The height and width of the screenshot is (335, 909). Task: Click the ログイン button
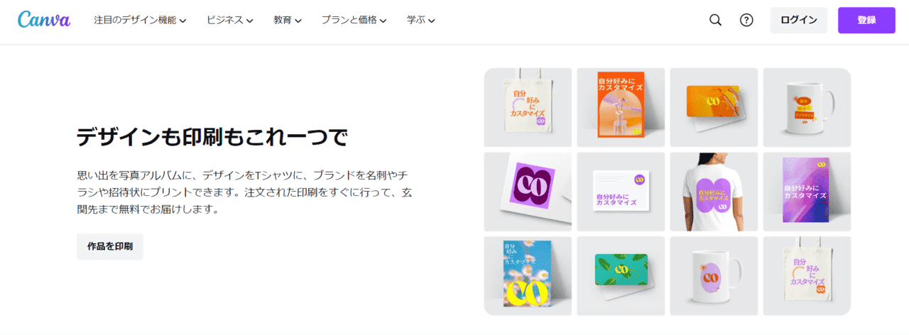799,20
